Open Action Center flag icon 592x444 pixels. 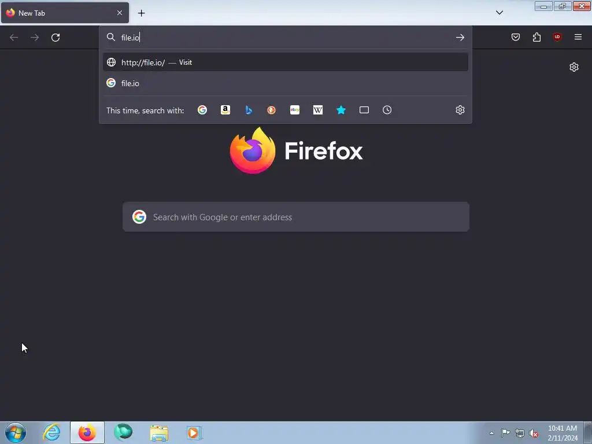(x=505, y=433)
